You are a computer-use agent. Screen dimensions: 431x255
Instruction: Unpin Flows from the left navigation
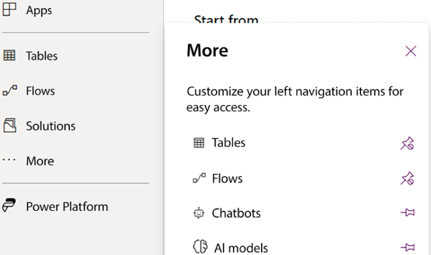(x=407, y=178)
